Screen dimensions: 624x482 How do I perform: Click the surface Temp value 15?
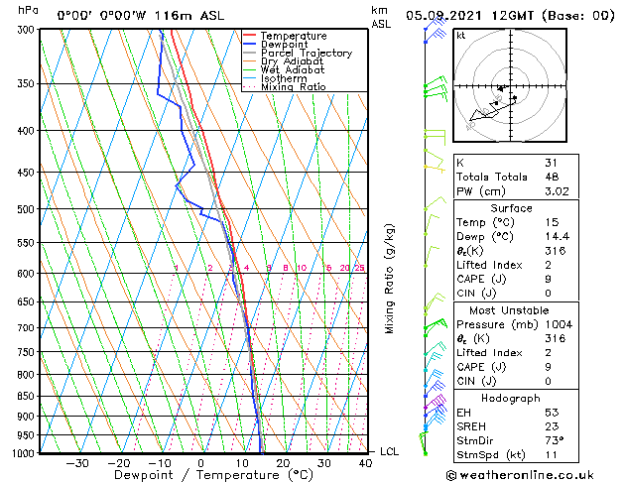pos(552,222)
